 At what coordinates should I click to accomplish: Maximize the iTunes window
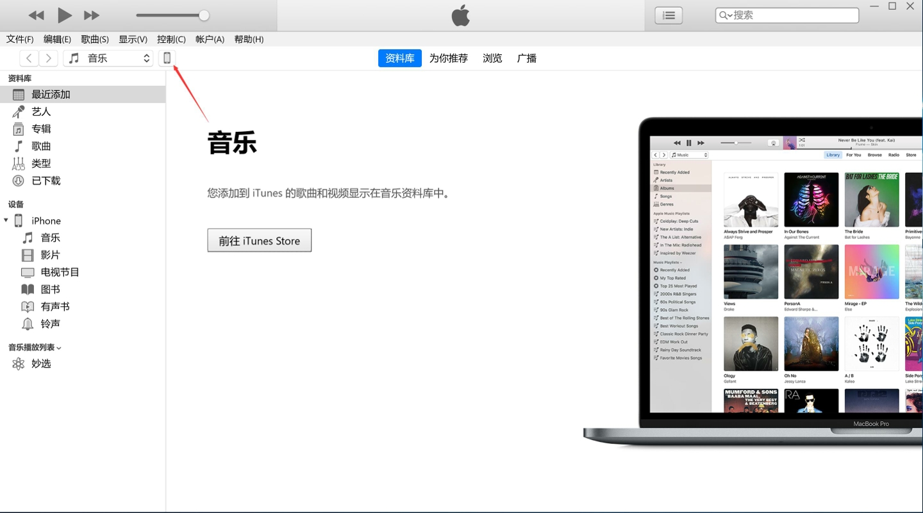click(x=892, y=6)
